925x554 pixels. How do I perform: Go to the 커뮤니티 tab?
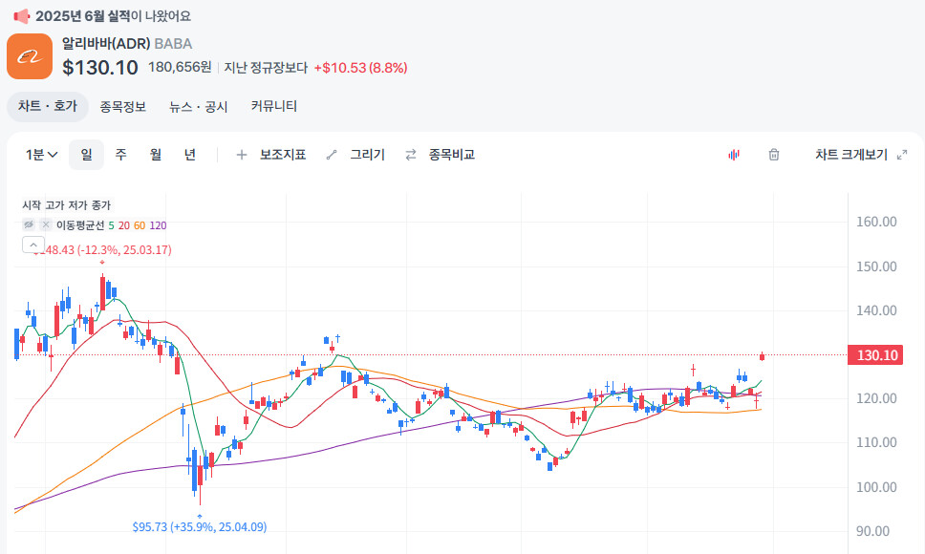(274, 106)
